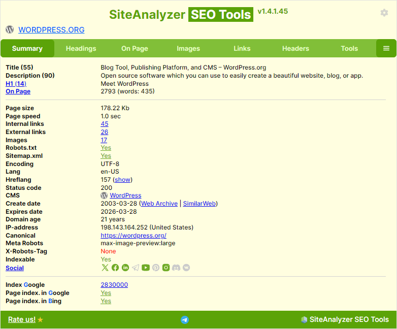Viewport: 397px width, 329px height.
Task: Open the images count 17
Action: pyautogui.click(x=104, y=140)
